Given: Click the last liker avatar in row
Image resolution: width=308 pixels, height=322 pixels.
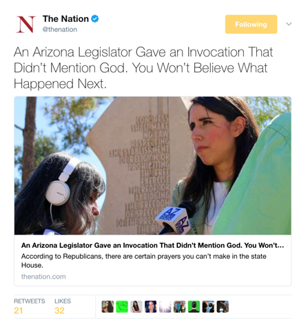Looking at the screenshot, I should point(223,307).
